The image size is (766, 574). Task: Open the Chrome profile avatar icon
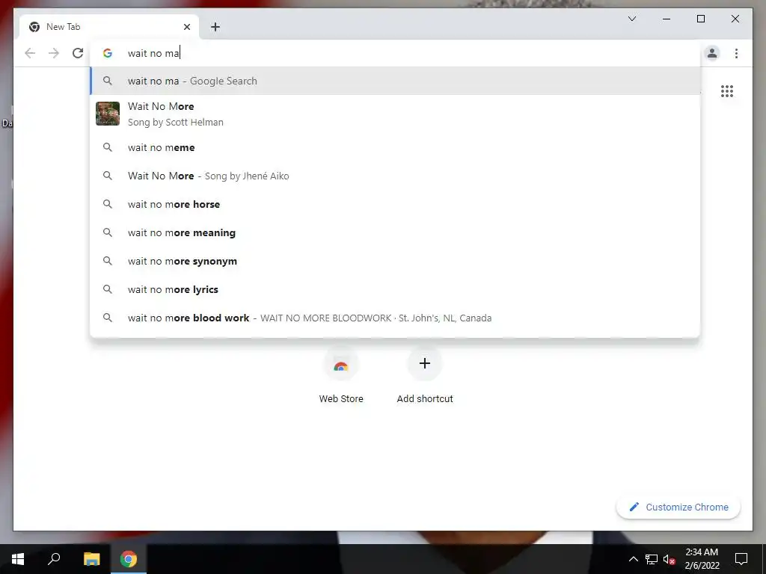[x=712, y=53]
